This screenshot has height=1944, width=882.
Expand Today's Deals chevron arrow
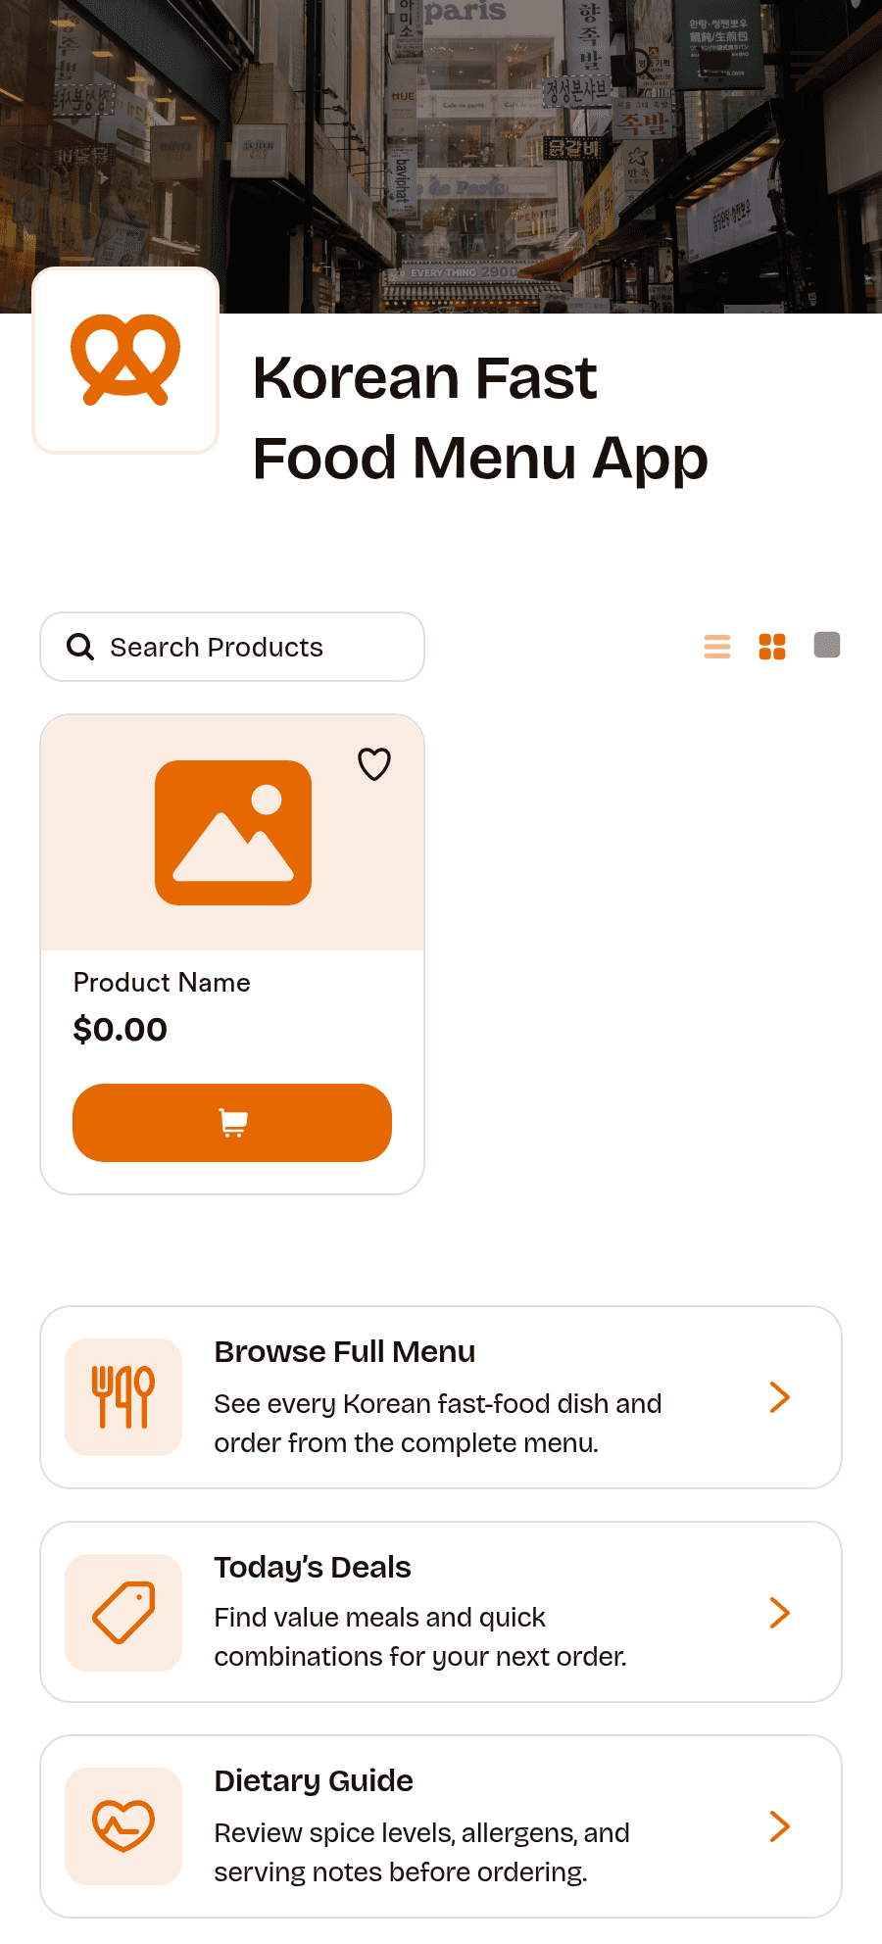pyautogui.click(x=780, y=1613)
